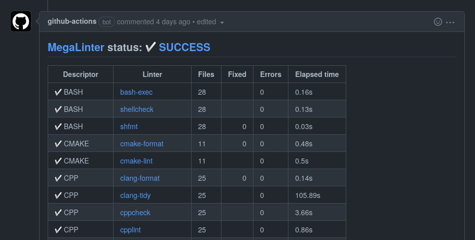
Task: Click the cmake-lint linter link
Action: pyautogui.click(x=136, y=161)
